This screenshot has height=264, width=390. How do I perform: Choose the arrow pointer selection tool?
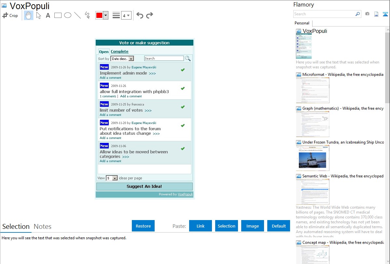tap(38, 15)
